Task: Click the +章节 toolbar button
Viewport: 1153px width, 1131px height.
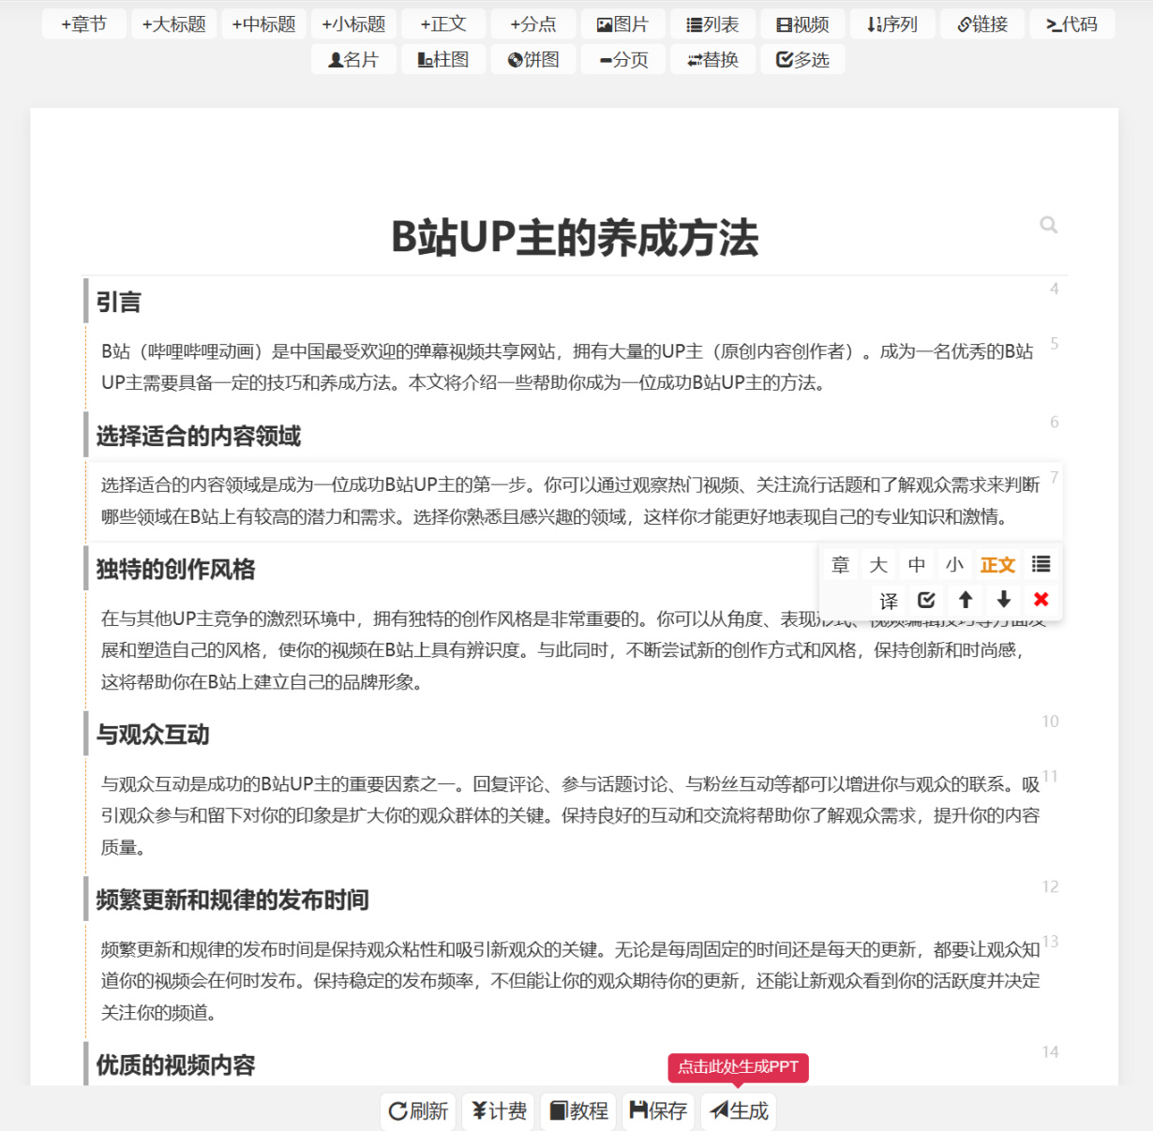Action: pyautogui.click(x=84, y=24)
